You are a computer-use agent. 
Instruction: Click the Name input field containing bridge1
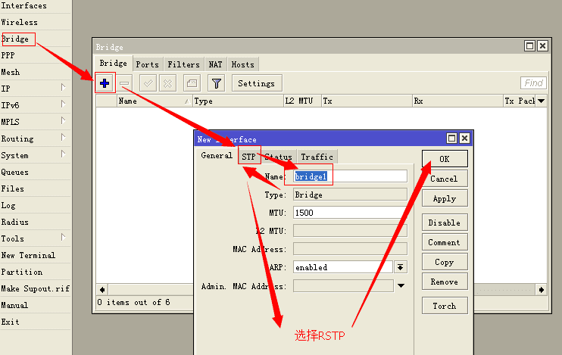click(350, 176)
